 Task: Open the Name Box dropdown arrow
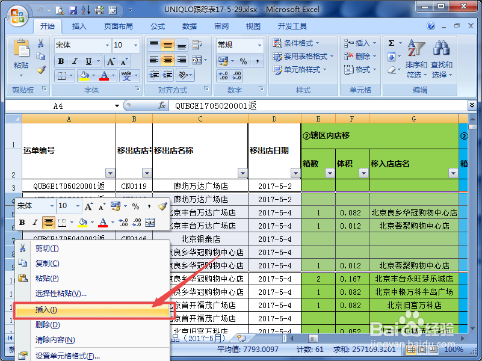coord(117,106)
